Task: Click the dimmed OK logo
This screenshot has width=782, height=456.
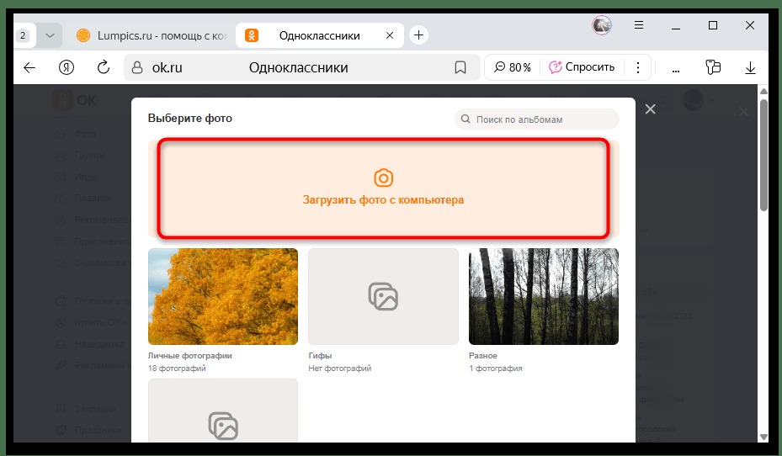Action: click(75, 100)
